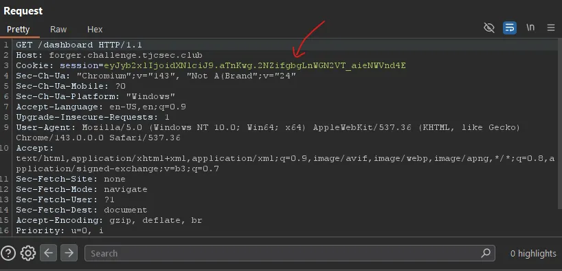Click the 'Sec-Ch-Ua-Mobile: ?0' line
The width and height of the screenshot is (562, 271).
(x=71, y=86)
